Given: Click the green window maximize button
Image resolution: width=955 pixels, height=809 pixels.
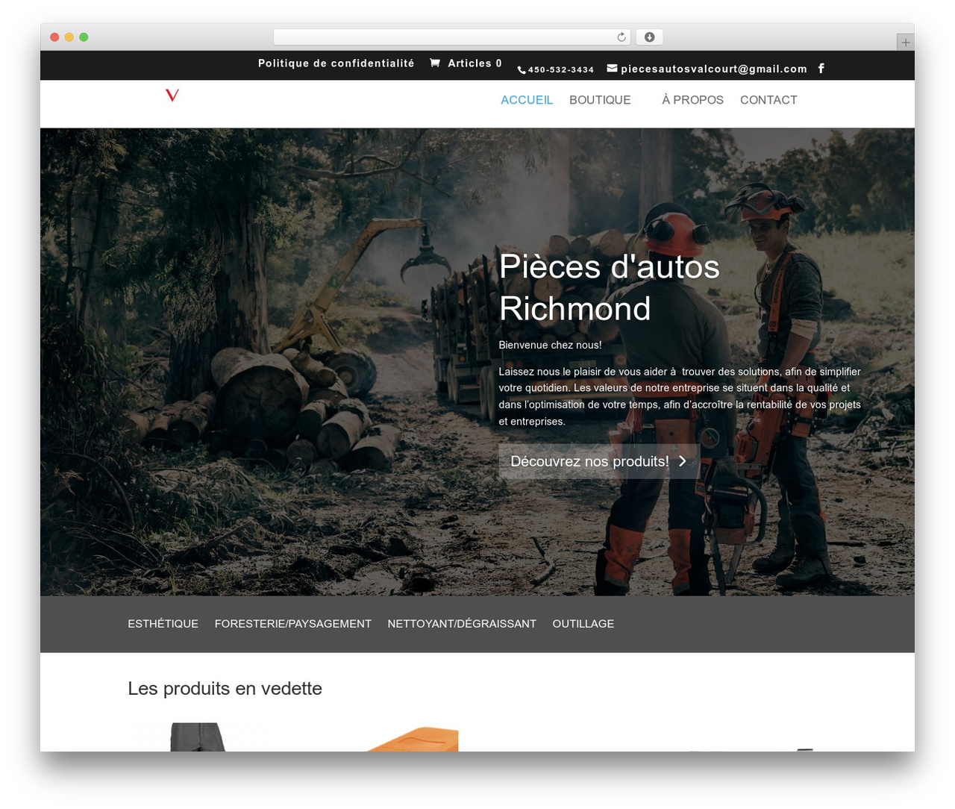Looking at the screenshot, I should 84,37.
